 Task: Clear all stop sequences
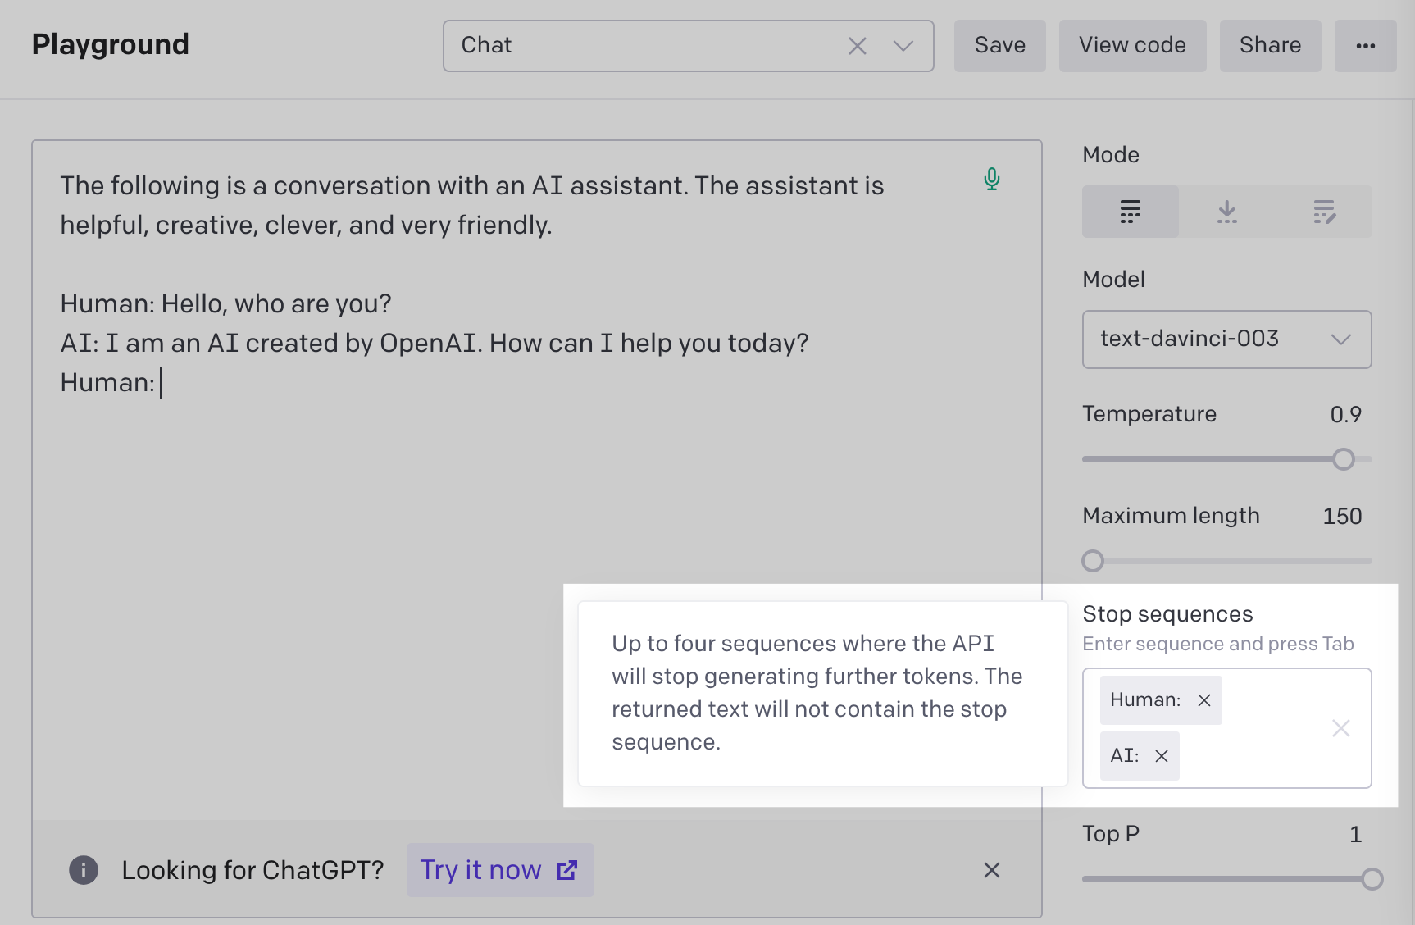1341,728
